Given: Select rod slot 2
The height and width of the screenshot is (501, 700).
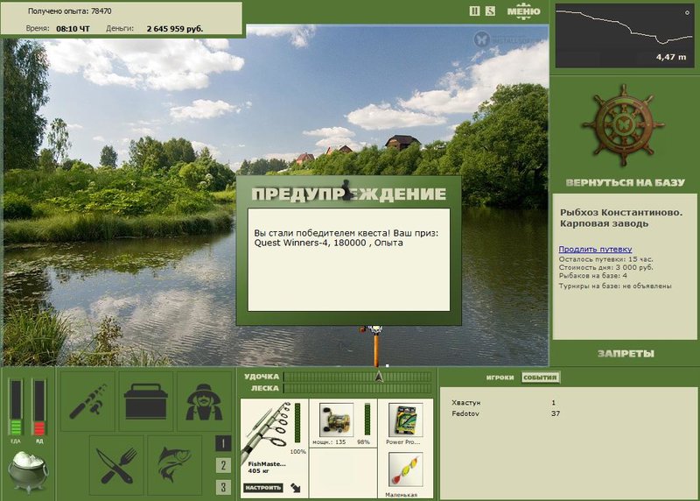Looking at the screenshot, I should [x=223, y=465].
